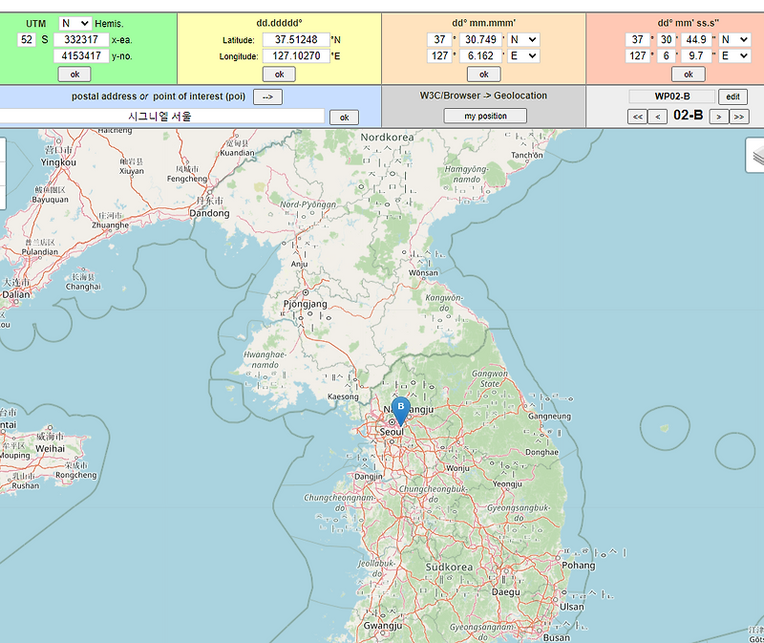Viewport: 764px width, 643px height.
Task: Open longitude E dropdown in dd° mm.mmm' panel
Action: tap(522, 56)
